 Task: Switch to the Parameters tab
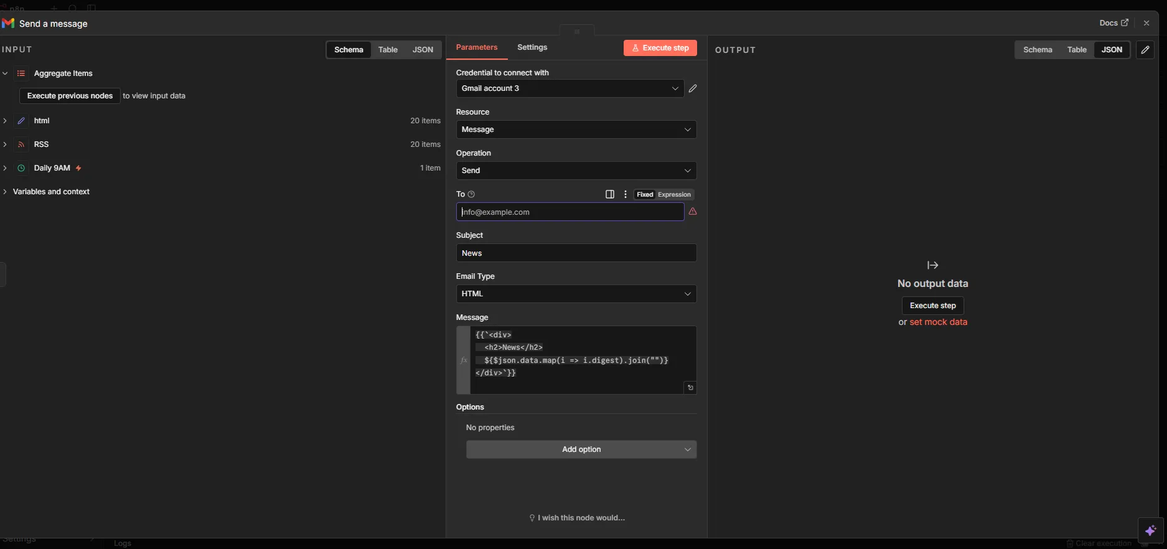click(477, 47)
